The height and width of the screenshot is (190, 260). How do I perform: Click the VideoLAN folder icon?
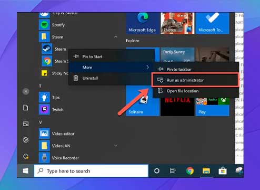(x=44, y=146)
